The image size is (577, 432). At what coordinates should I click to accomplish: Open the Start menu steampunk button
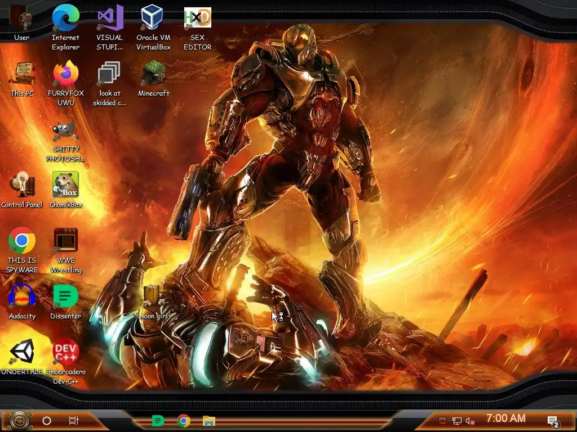tap(19, 421)
